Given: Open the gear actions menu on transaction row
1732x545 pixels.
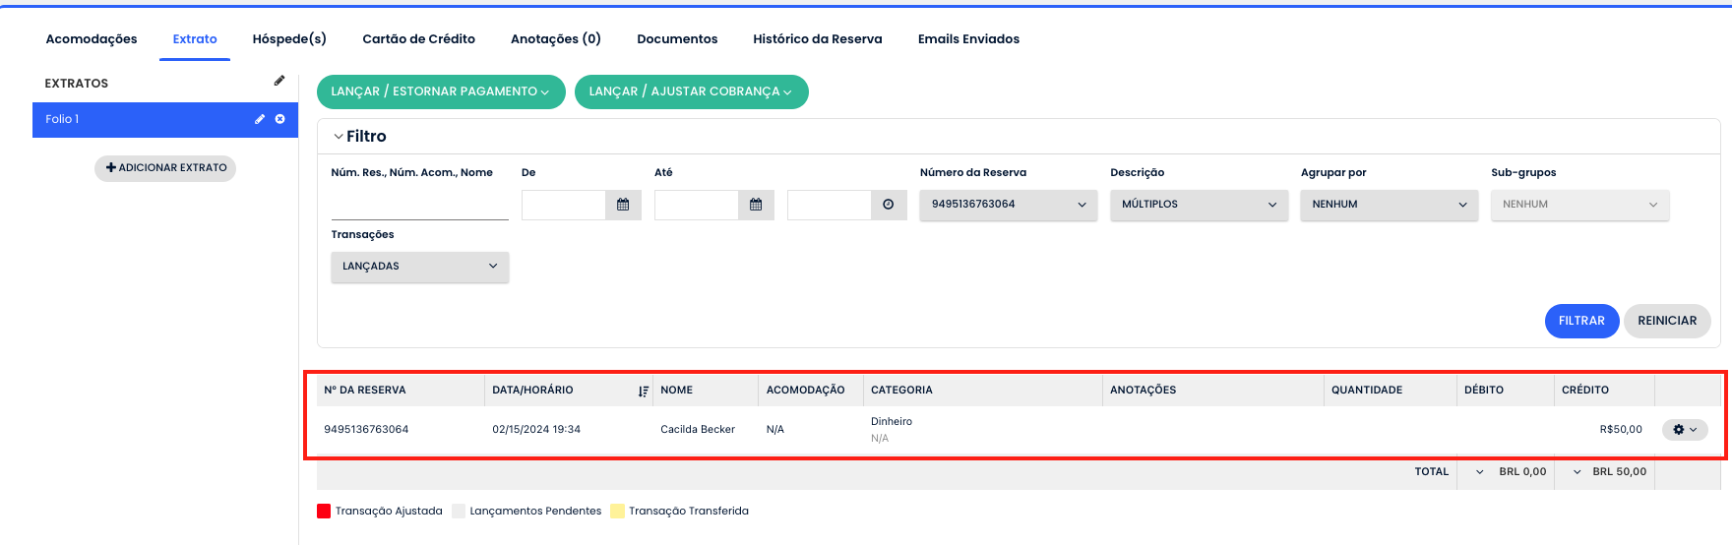Looking at the screenshot, I should (x=1685, y=430).
